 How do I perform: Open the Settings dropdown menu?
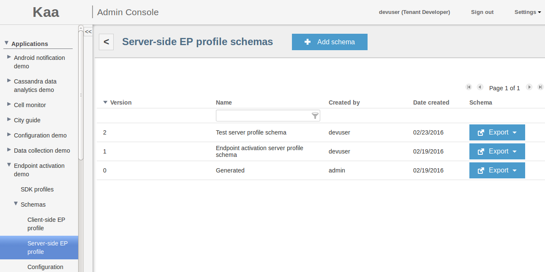tap(527, 12)
